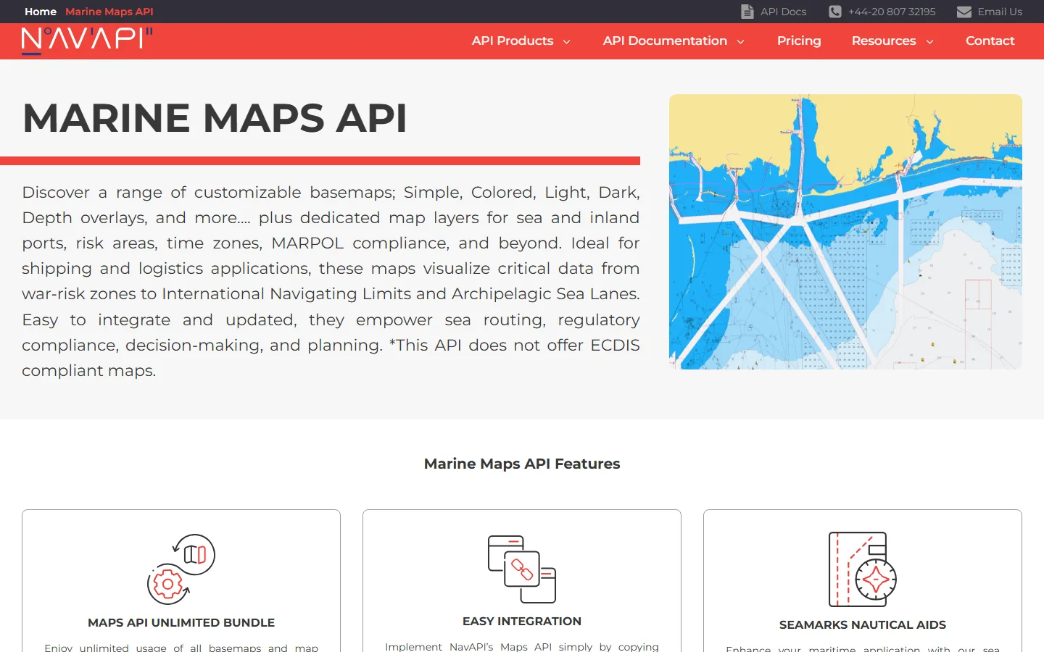Image resolution: width=1044 pixels, height=652 pixels.
Task: Click the Email Us link text
Action: [1000, 12]
